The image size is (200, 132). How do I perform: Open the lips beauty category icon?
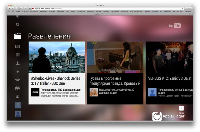tap(18, 80)
